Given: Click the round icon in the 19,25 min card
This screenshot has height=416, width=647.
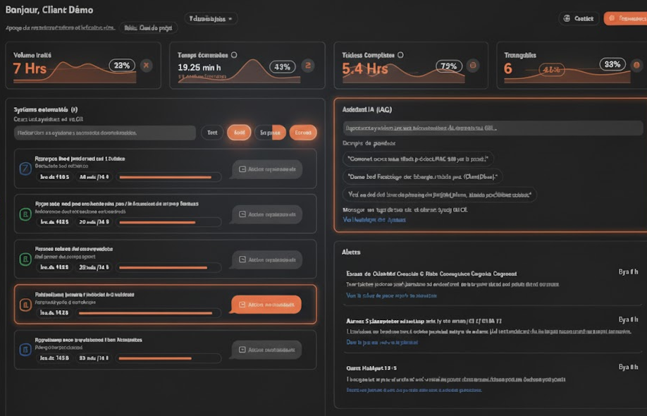Looking at the screenshot, I should pyautogui.click(x=307, y=66).
